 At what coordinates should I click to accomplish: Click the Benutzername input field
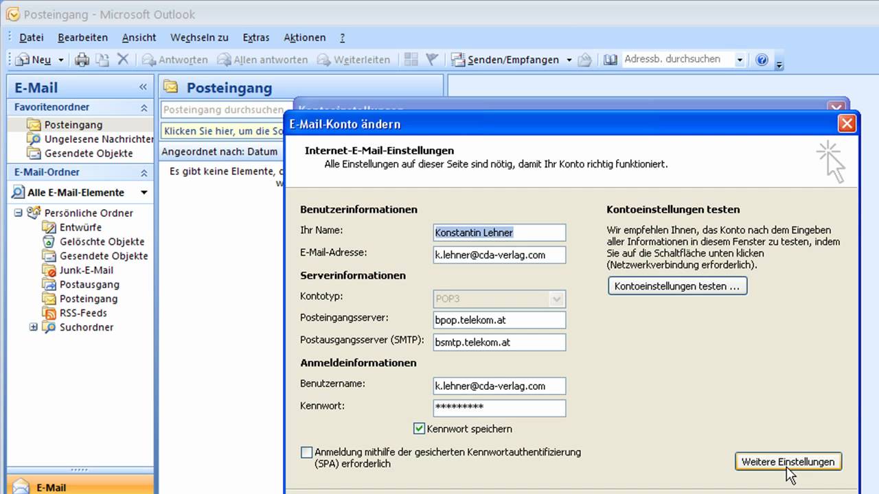tap(500, 386)
